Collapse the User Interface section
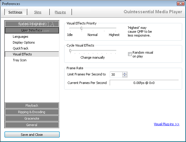 32,30
